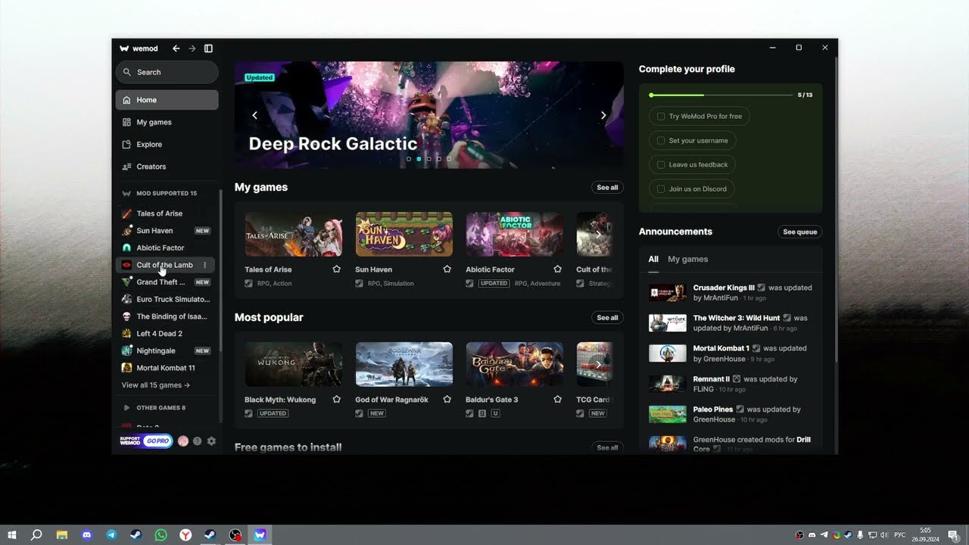Select Sun Haven in sidebar list
The height and width of the screenshot is (545, 969).
(165, 231)
